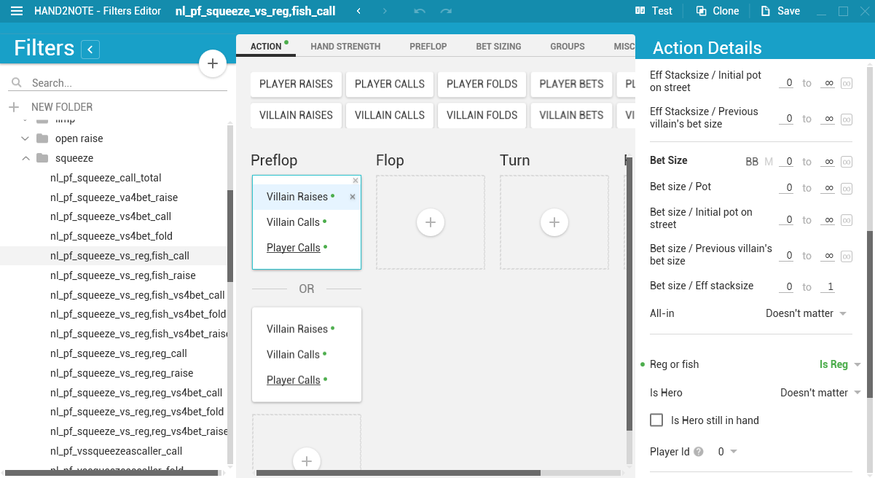Switch to the BET SIZING tab
The image size is (875, 478).
click(498, 46)
